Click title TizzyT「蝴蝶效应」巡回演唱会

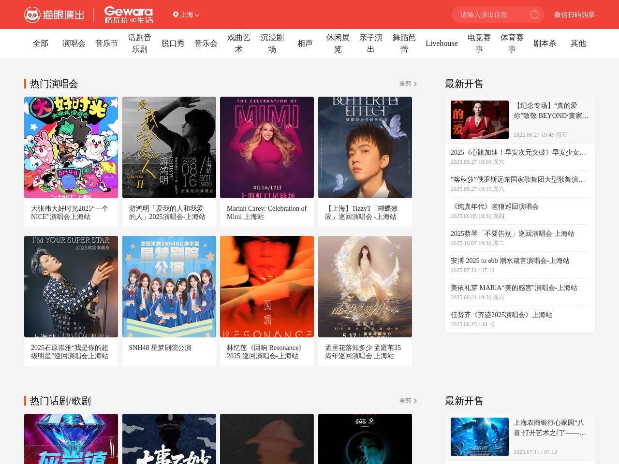click(x=362, y=213)
